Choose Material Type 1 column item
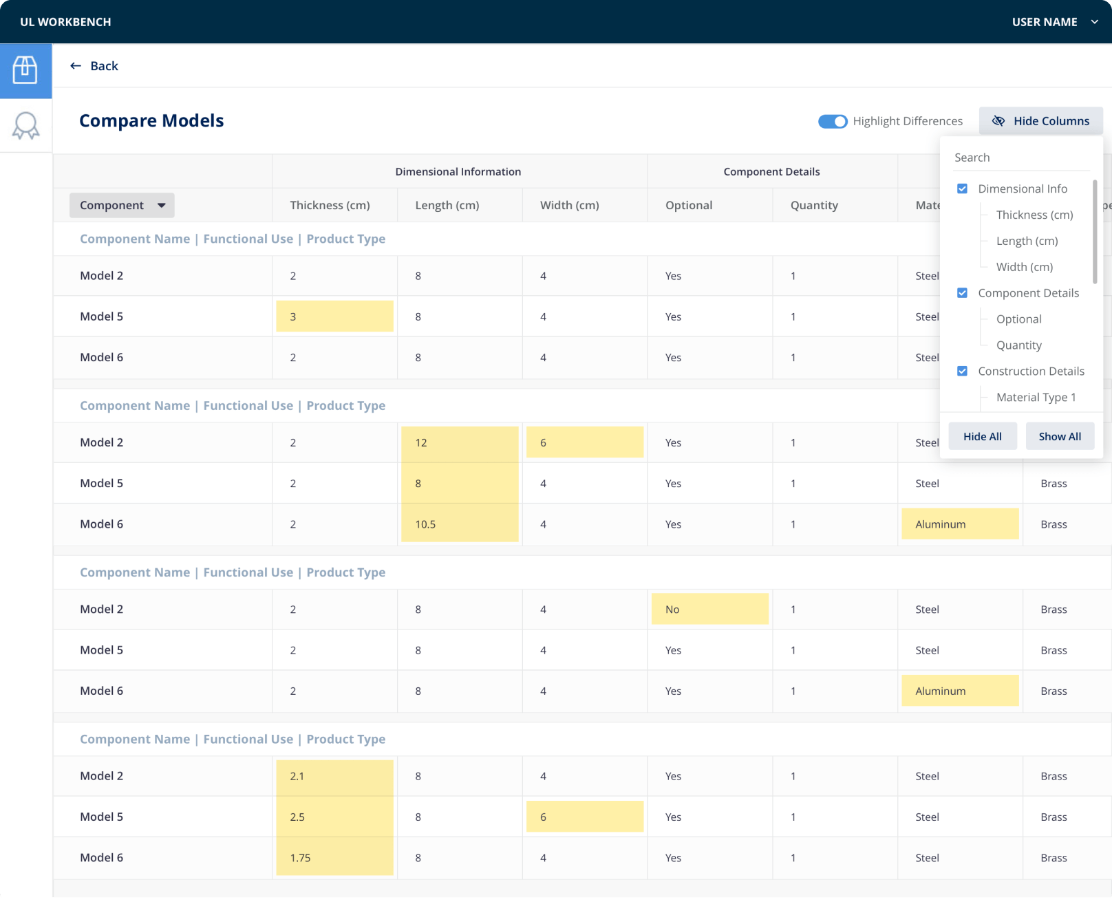 [x=1036, y=398]
